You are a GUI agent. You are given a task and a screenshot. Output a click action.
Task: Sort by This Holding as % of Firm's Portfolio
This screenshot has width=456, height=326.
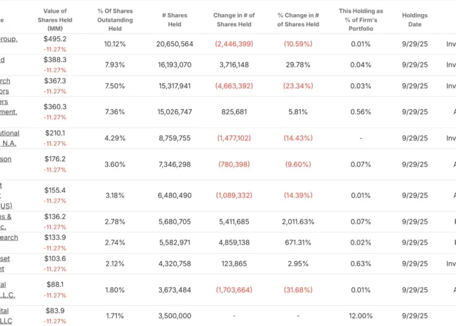361,20
